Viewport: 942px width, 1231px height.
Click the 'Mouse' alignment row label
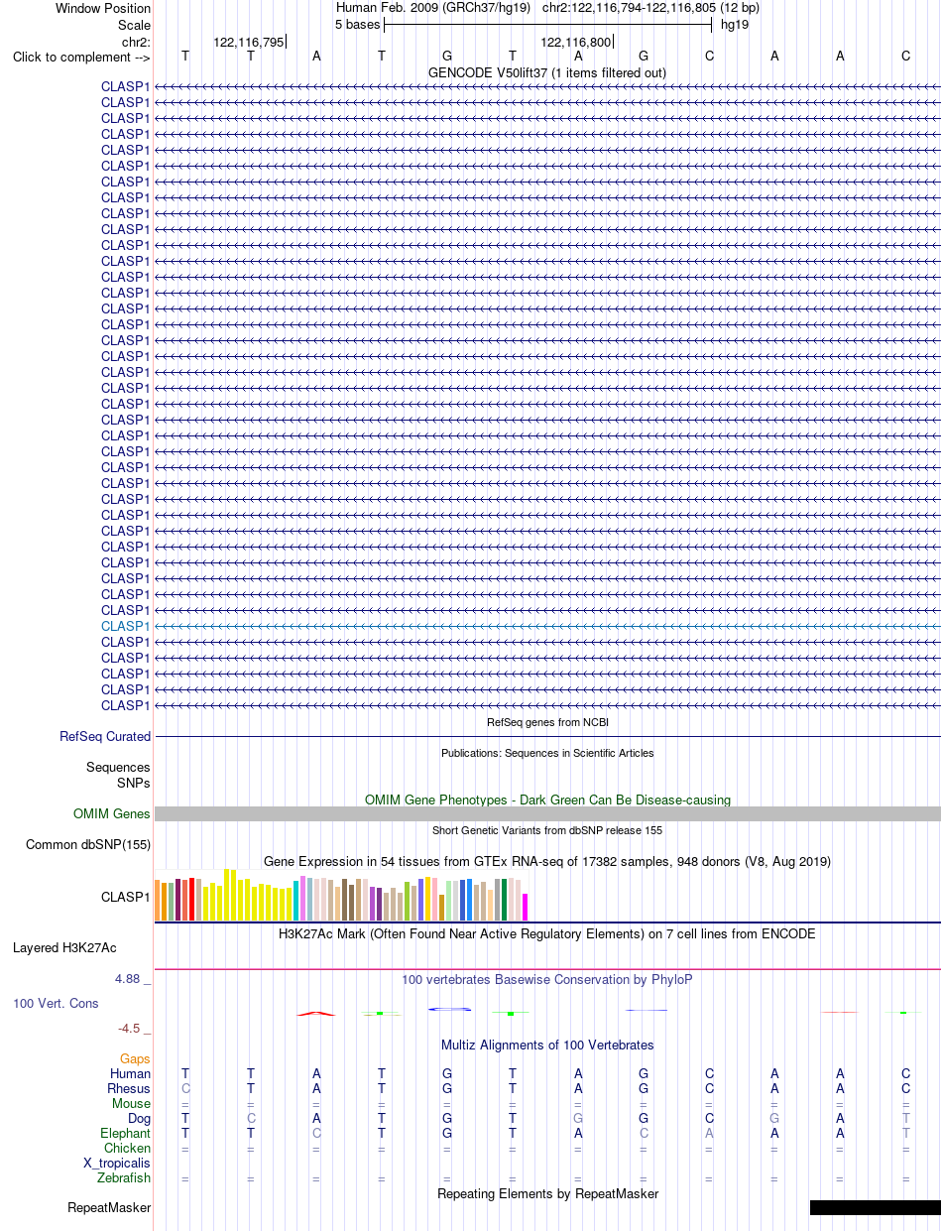[131, 1103]
